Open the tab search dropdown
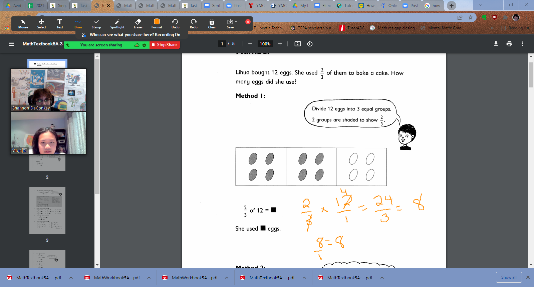This screenshot has height=287, width=534. (x=480, y=5)
